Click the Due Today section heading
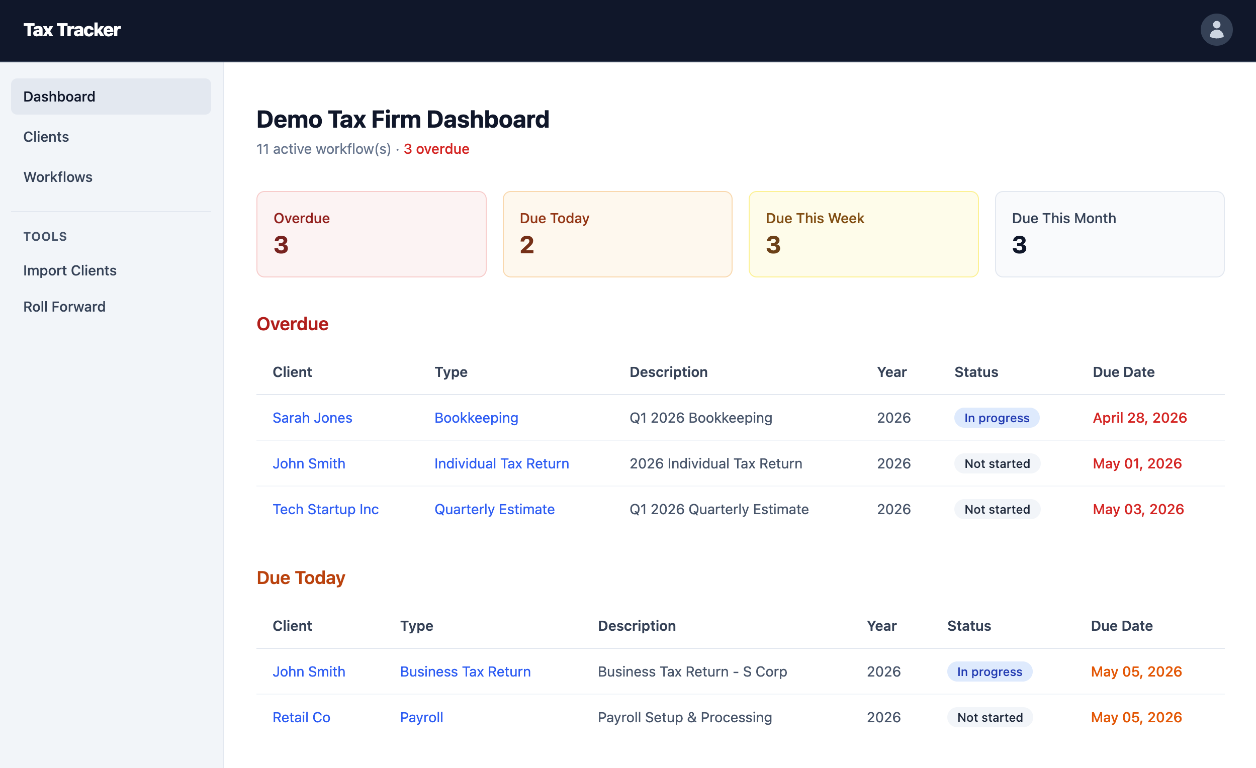This screenshot has width=1256, height=768. click(x=301, y=578)
